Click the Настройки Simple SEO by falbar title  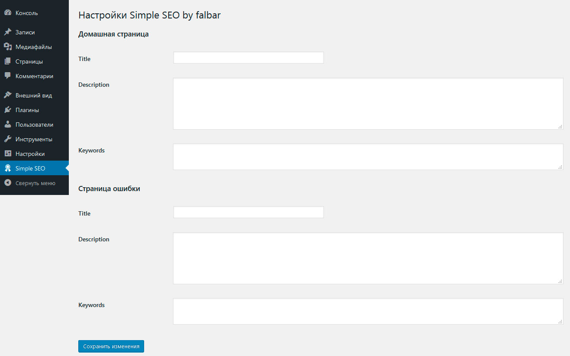pyautogui.click(x=149, y=15)
